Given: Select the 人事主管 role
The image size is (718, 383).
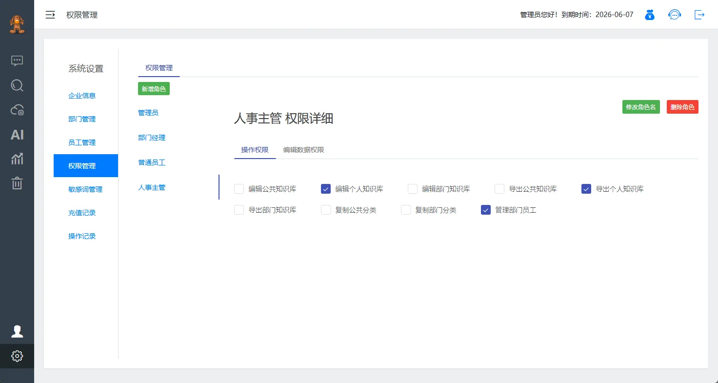Looking at the screenshot, I should (152, 187).
